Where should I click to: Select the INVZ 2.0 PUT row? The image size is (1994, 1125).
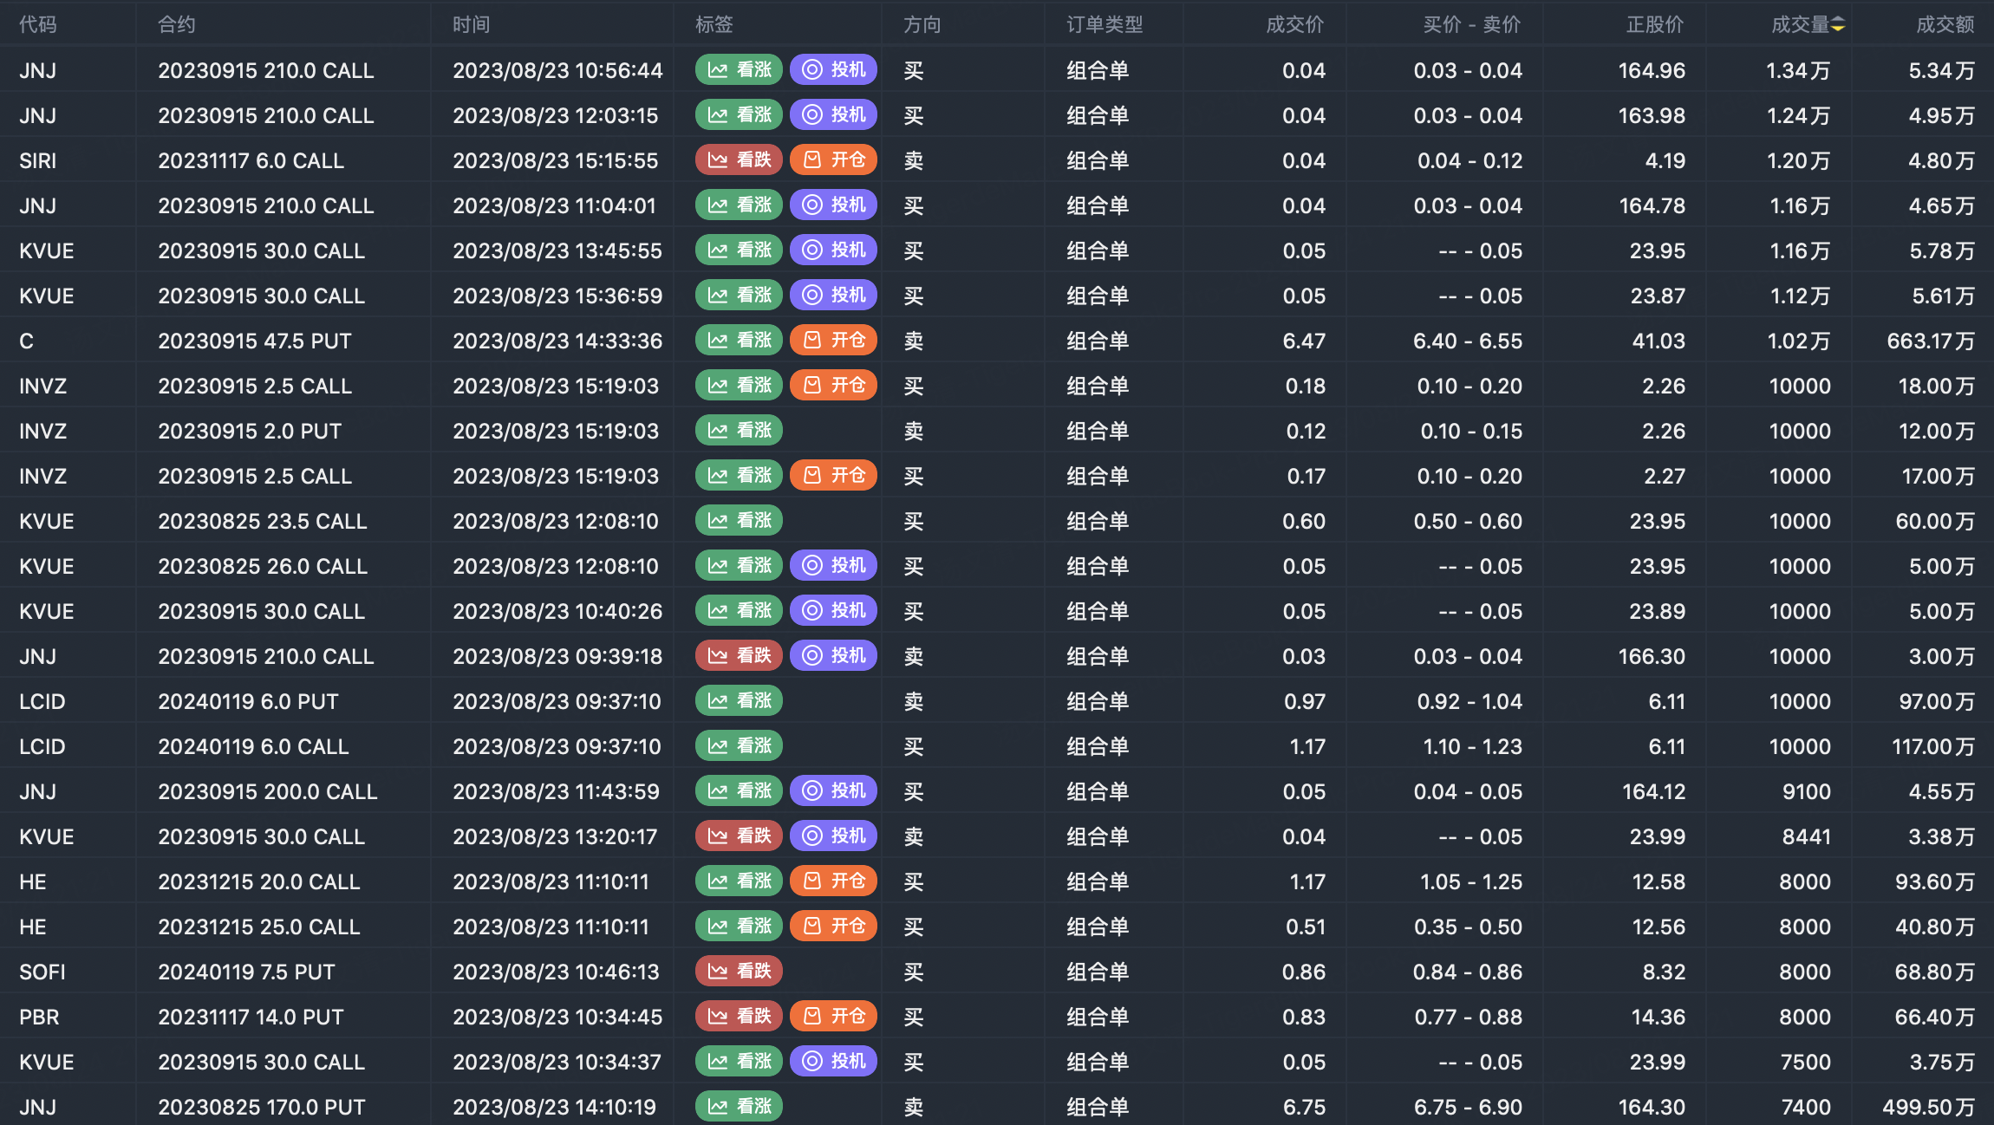pyautogui.click(x=250, y=432)
